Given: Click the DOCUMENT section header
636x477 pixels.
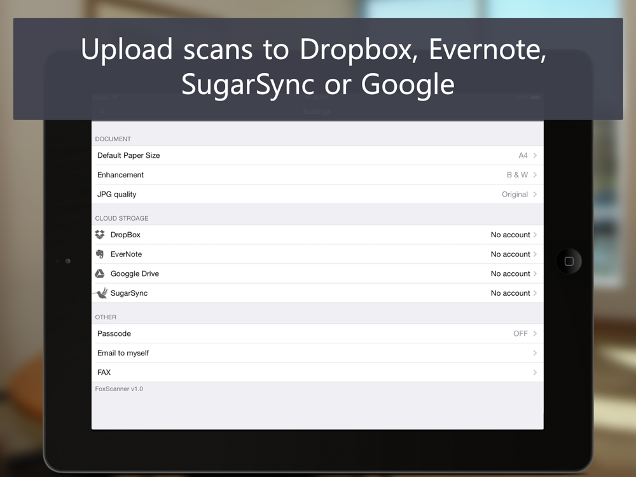Looking at the screenshot, I should pos(113,139).
